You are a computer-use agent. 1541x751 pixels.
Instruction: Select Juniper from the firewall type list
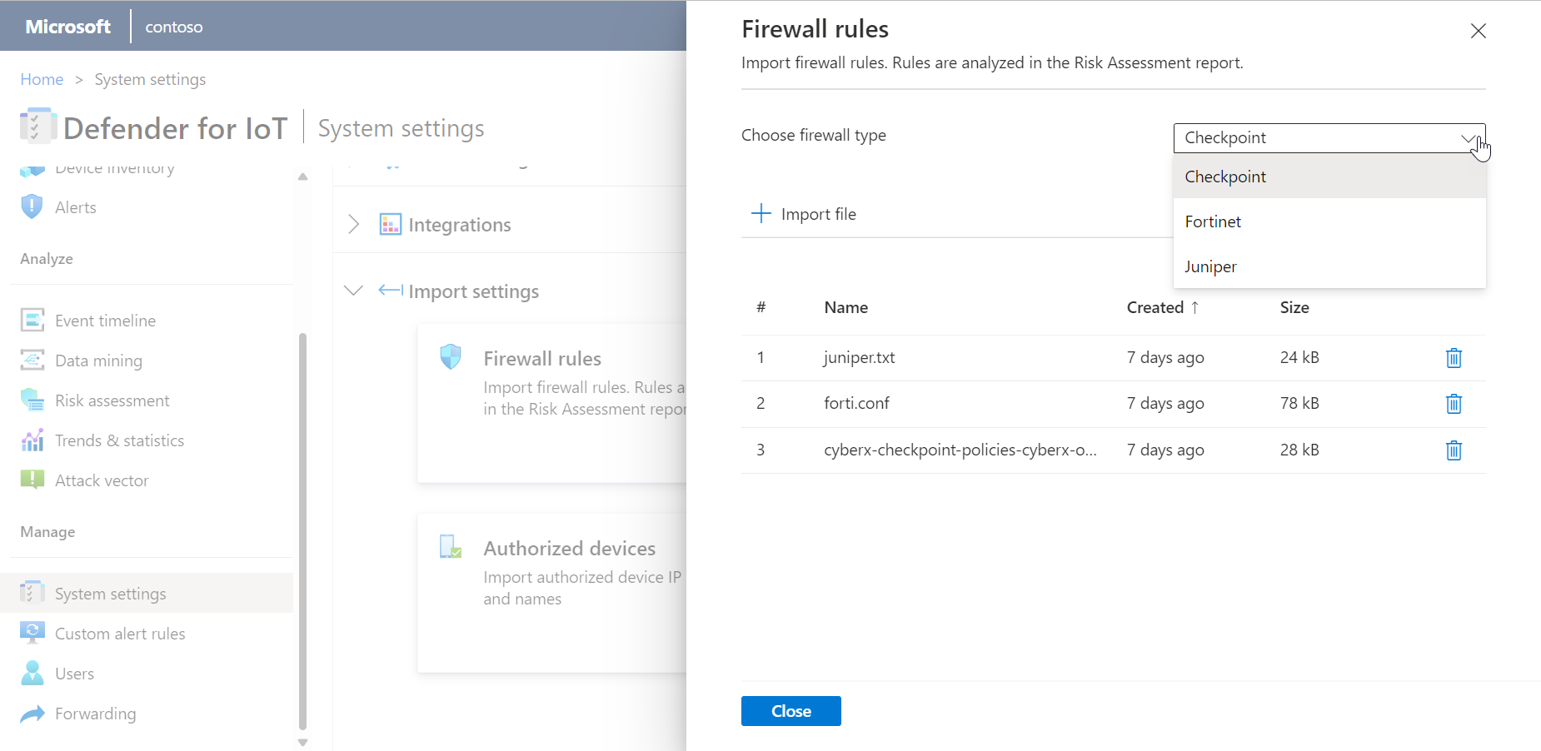point(1329,266)
